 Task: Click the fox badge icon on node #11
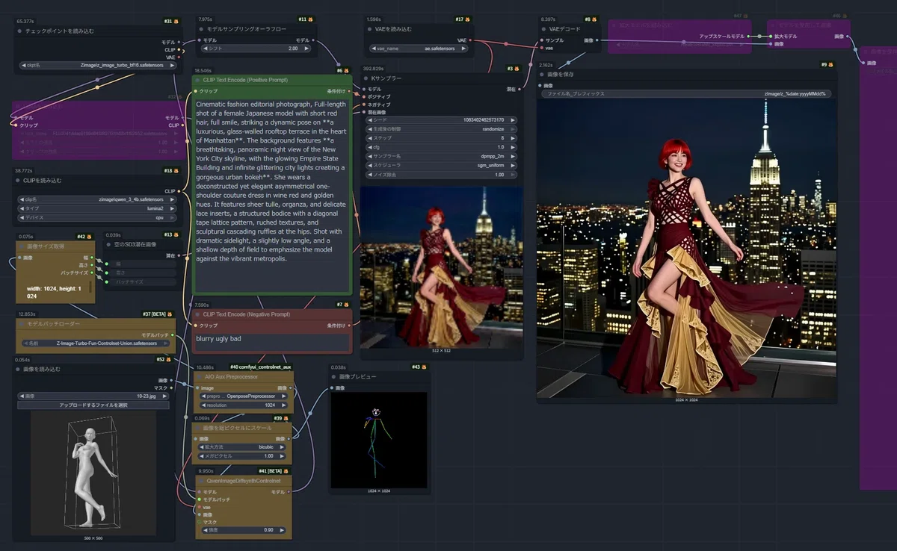pyautogui.click(x=312, y=19)
